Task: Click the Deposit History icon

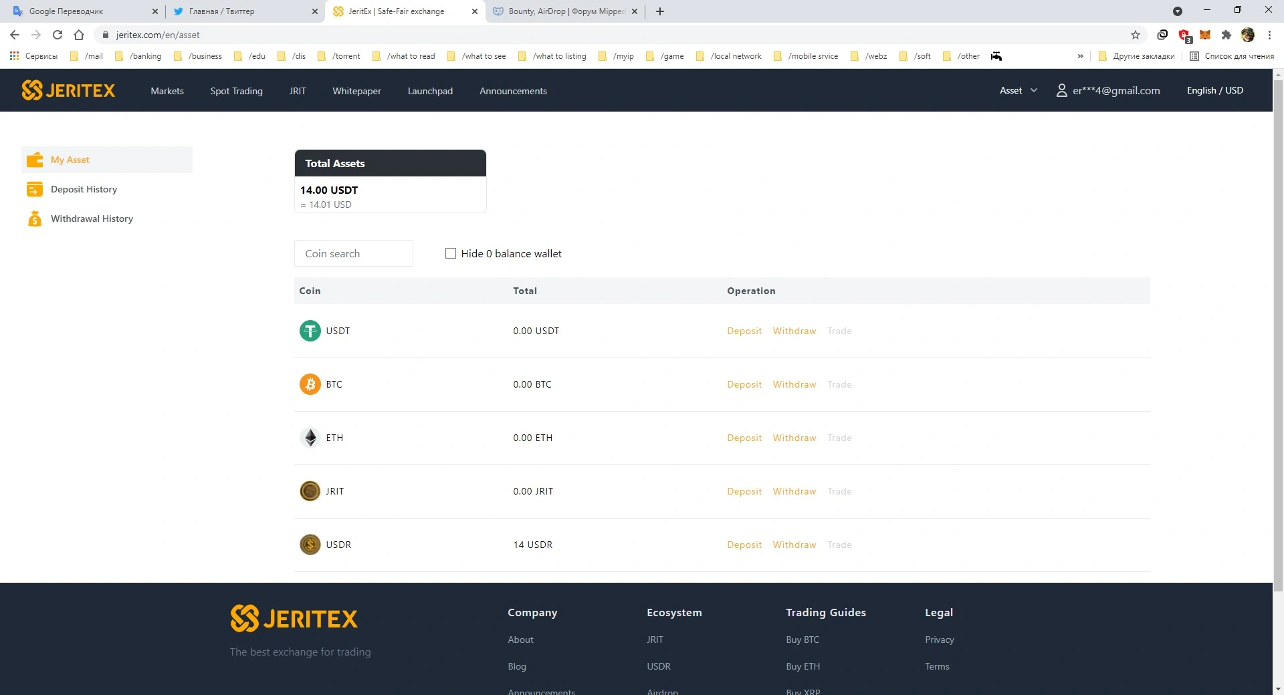Action: coord(35,189)
